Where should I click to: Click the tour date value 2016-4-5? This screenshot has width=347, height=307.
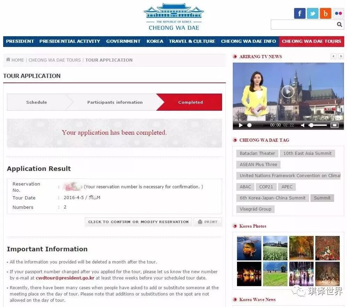(74, 198)
